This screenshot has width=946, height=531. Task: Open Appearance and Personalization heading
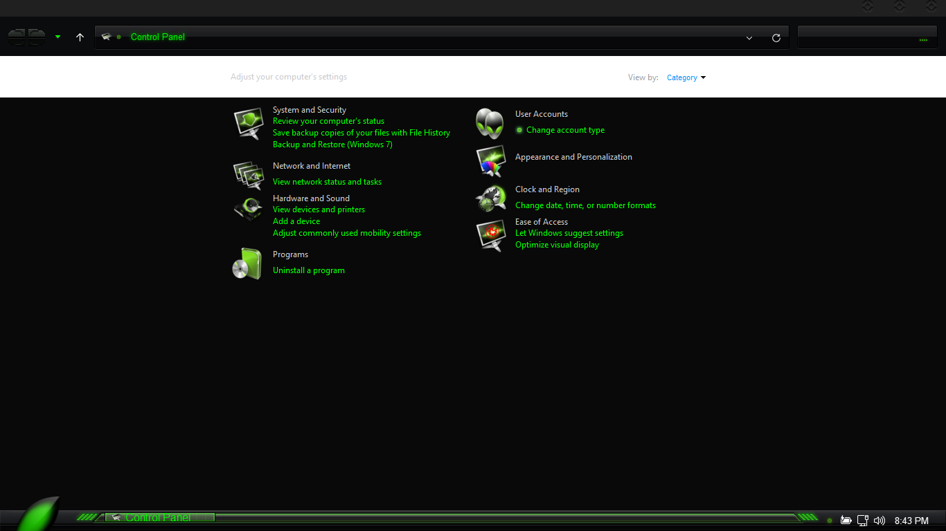(573, 157)
